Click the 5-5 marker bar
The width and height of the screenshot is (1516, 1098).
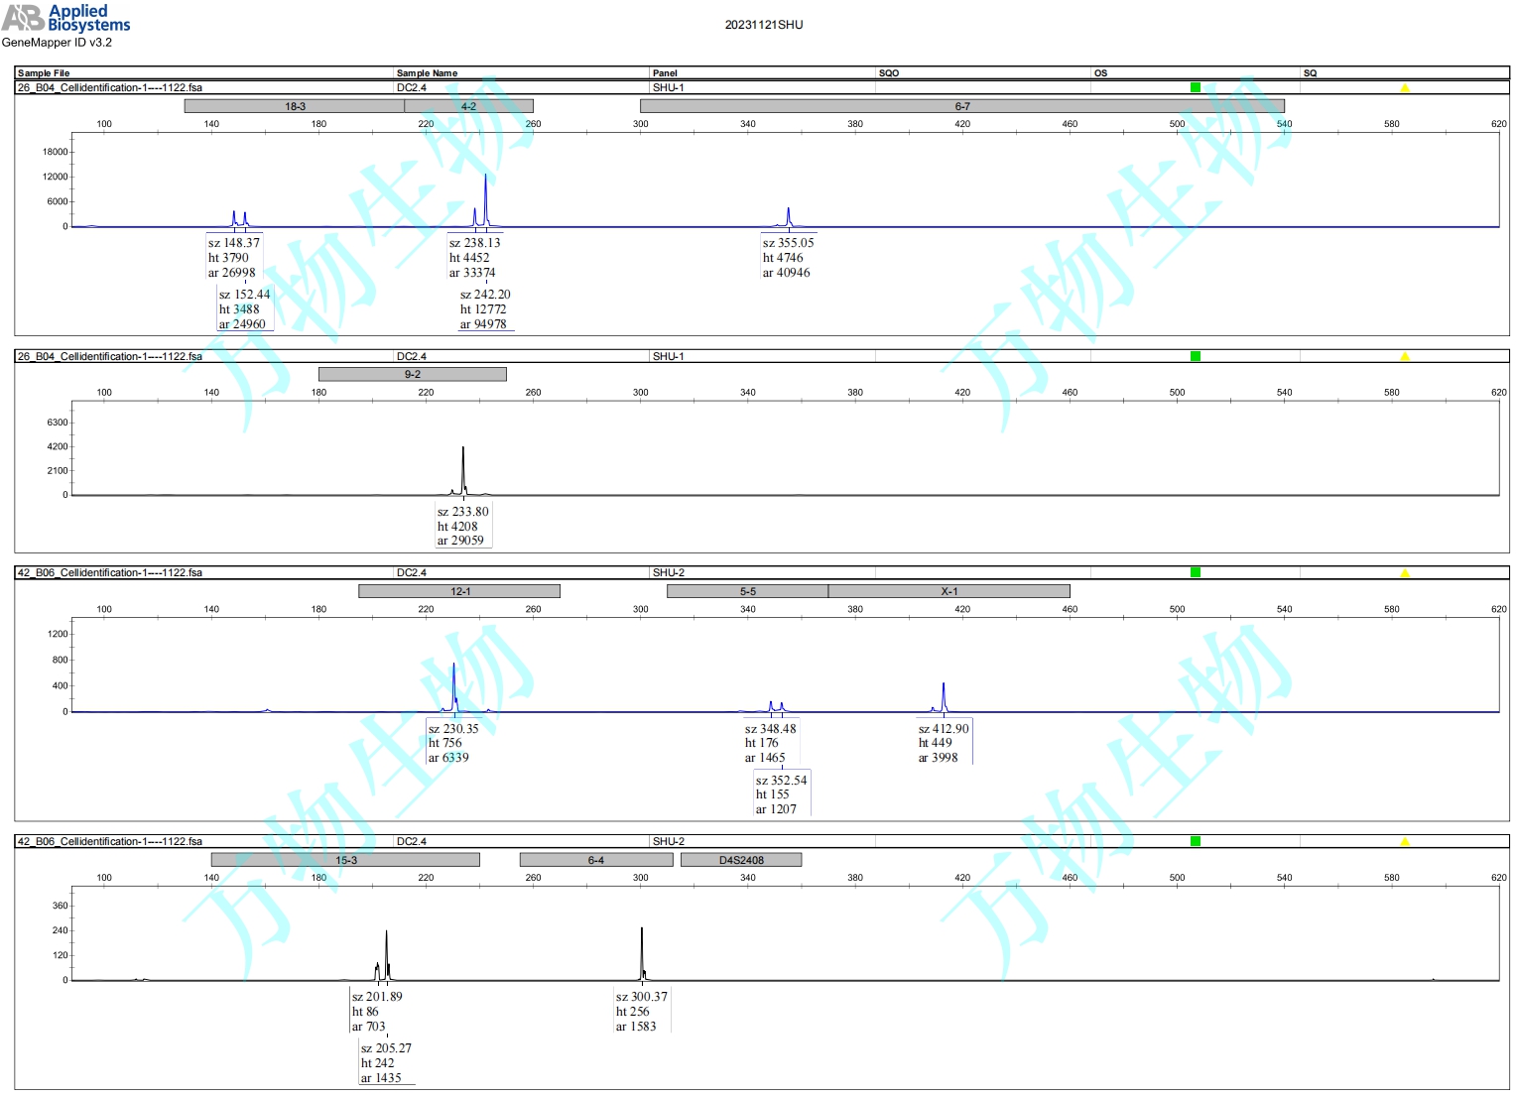click(x=747, y=591)
